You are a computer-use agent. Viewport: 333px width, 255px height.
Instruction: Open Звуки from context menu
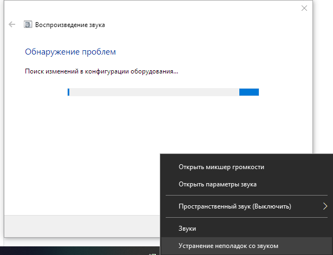point(246,229)
